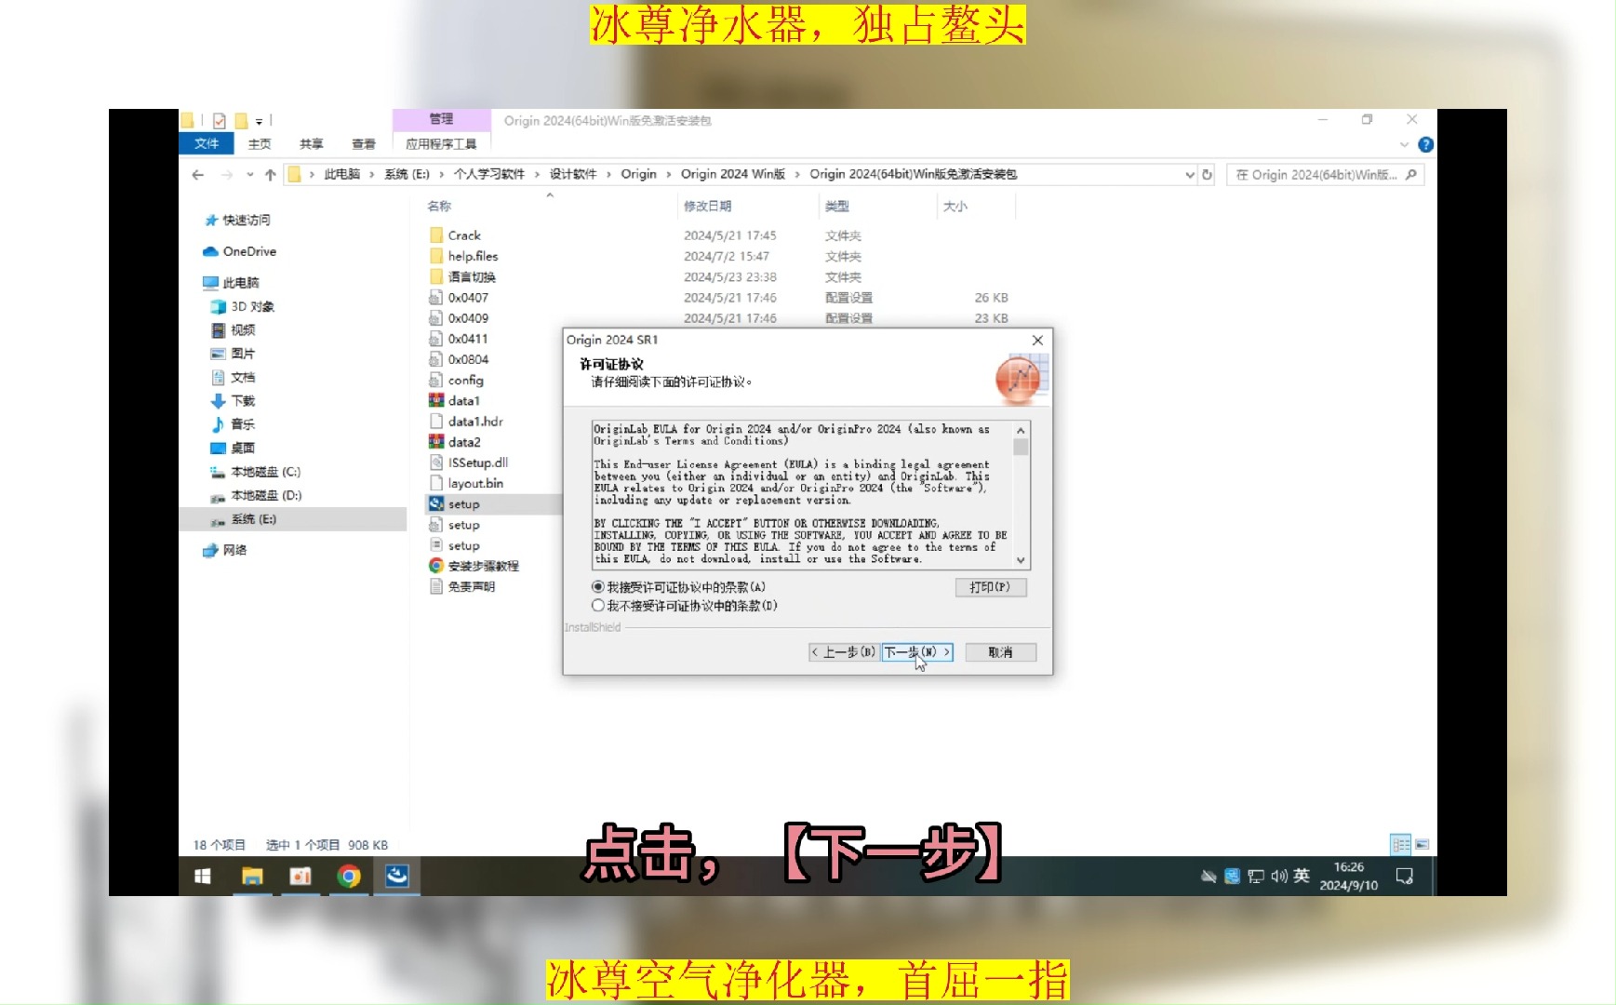This screenshot has height=1005, width=1616.
Task: Click the up one level arrow
Action: coord(271,174)
